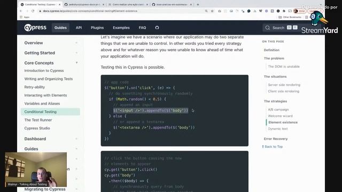342x192 pixels.
Task: Click the site lock icon in address bar
Action: tap(40, 11)
